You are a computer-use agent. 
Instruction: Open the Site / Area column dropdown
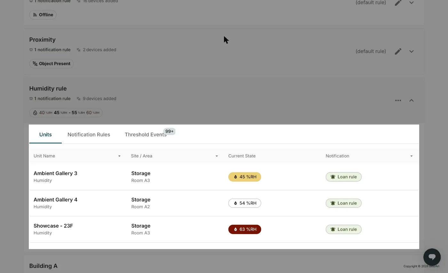point(217,156)
